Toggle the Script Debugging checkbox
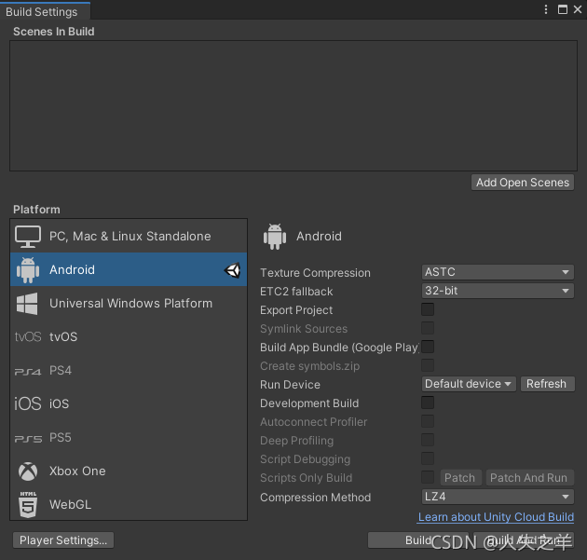The width and height of the screenshot is (587, 560). tap(428, 458)
